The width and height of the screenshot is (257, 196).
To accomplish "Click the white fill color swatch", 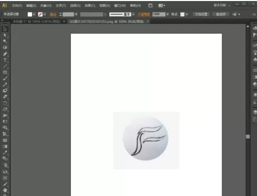I will (x=30, y=15).
